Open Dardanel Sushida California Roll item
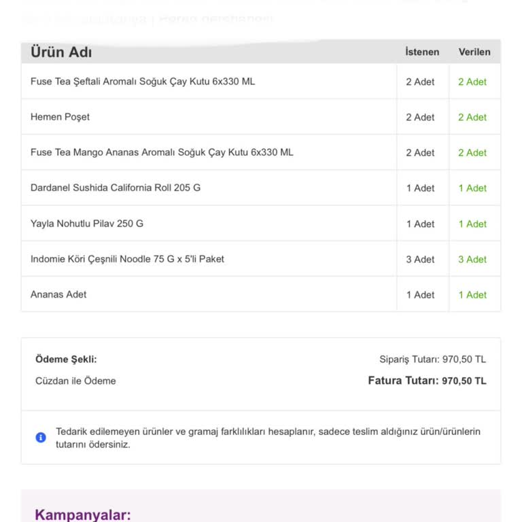This screenshot has height=522, width=522. coord(116,188)
